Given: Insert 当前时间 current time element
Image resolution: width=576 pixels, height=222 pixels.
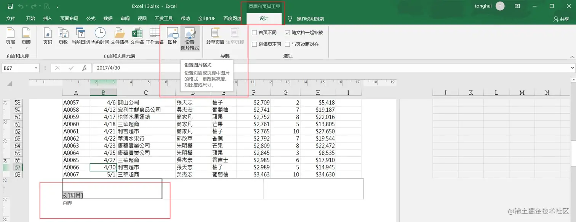Looking at the screenshot, I should (x=100, y=36).
